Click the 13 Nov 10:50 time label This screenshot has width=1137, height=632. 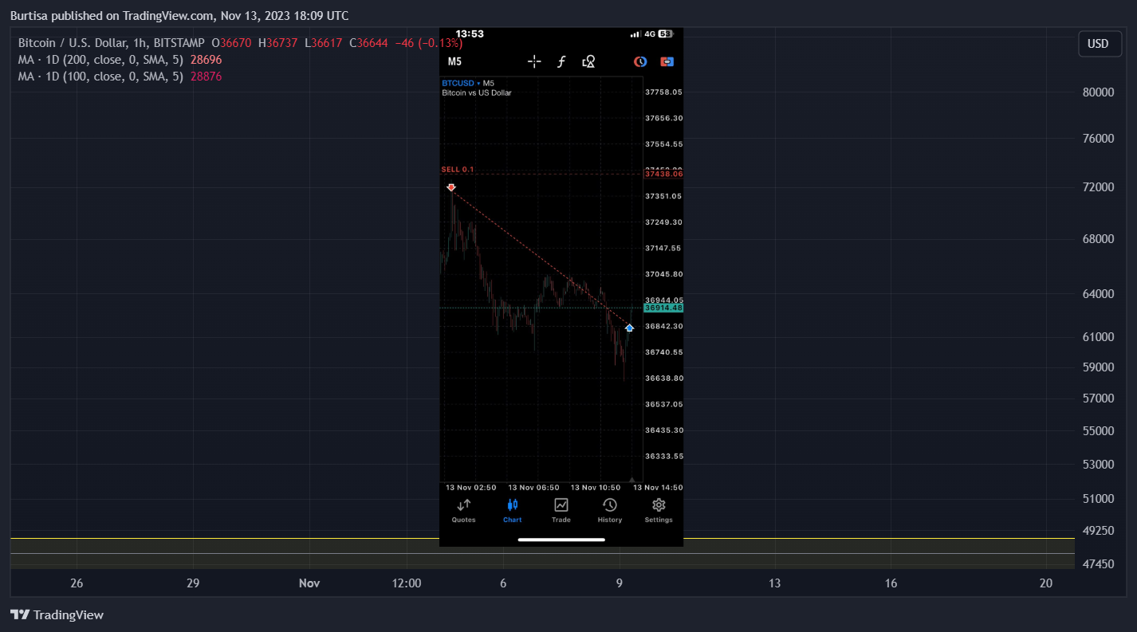click(x=595, y=488)
